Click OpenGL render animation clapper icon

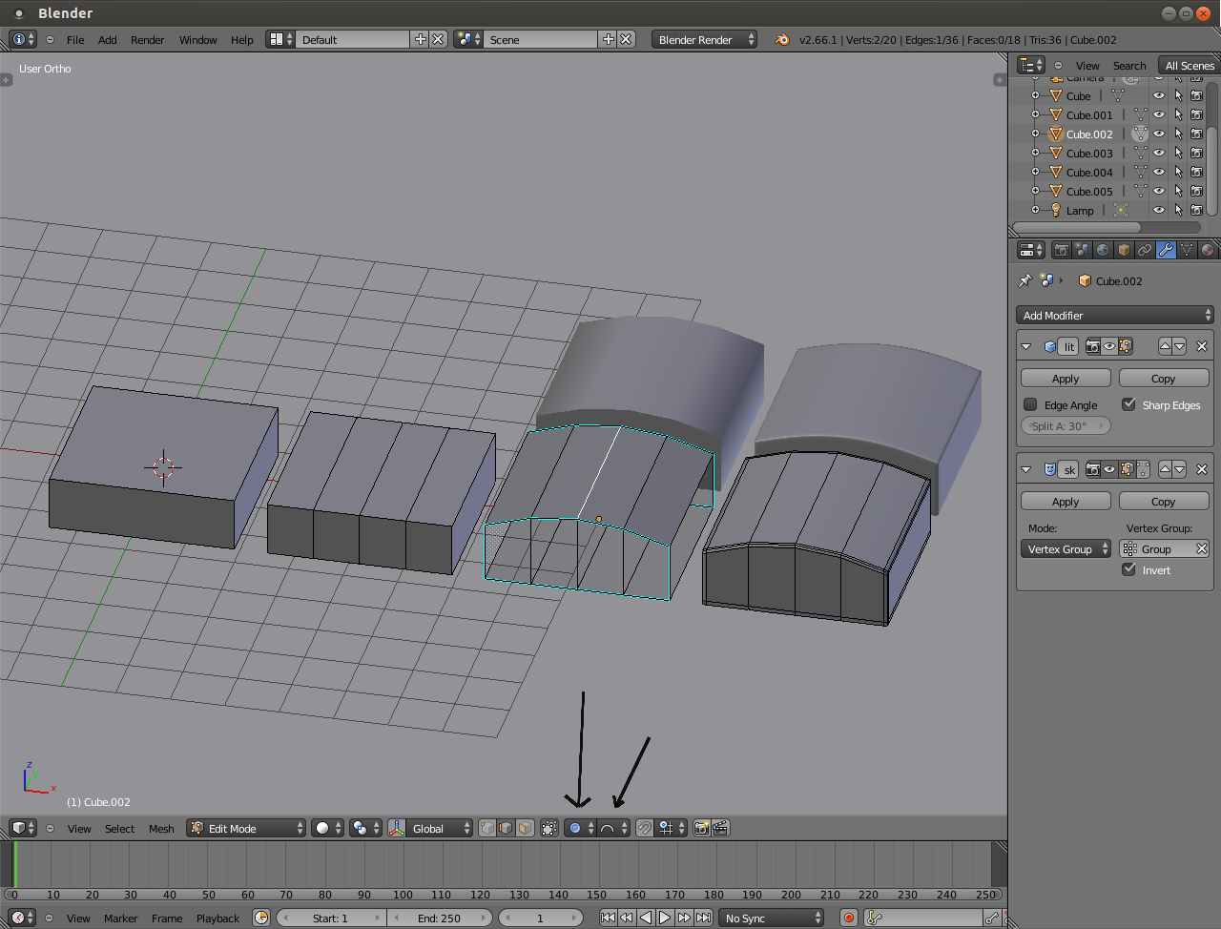(x=720, y=828)
